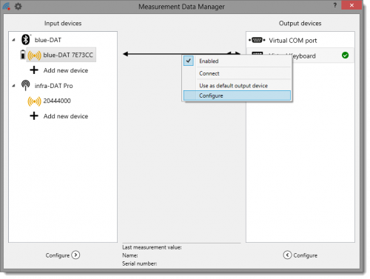Click left-arrow circle beside output Configure
Screen dimensions: 370x279
coord(287,255)
